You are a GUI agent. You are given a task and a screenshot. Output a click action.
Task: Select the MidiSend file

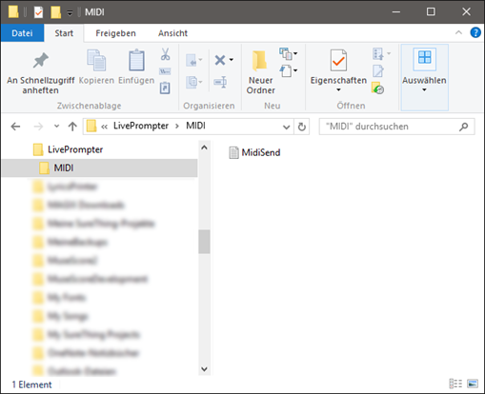(x=254, y=152)
